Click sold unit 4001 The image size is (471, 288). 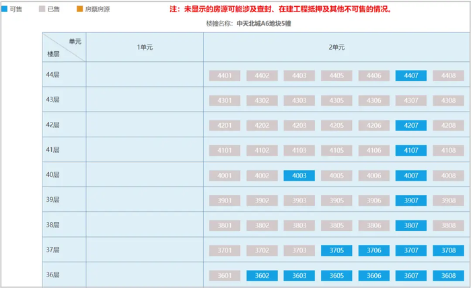(x=225, y=176)
